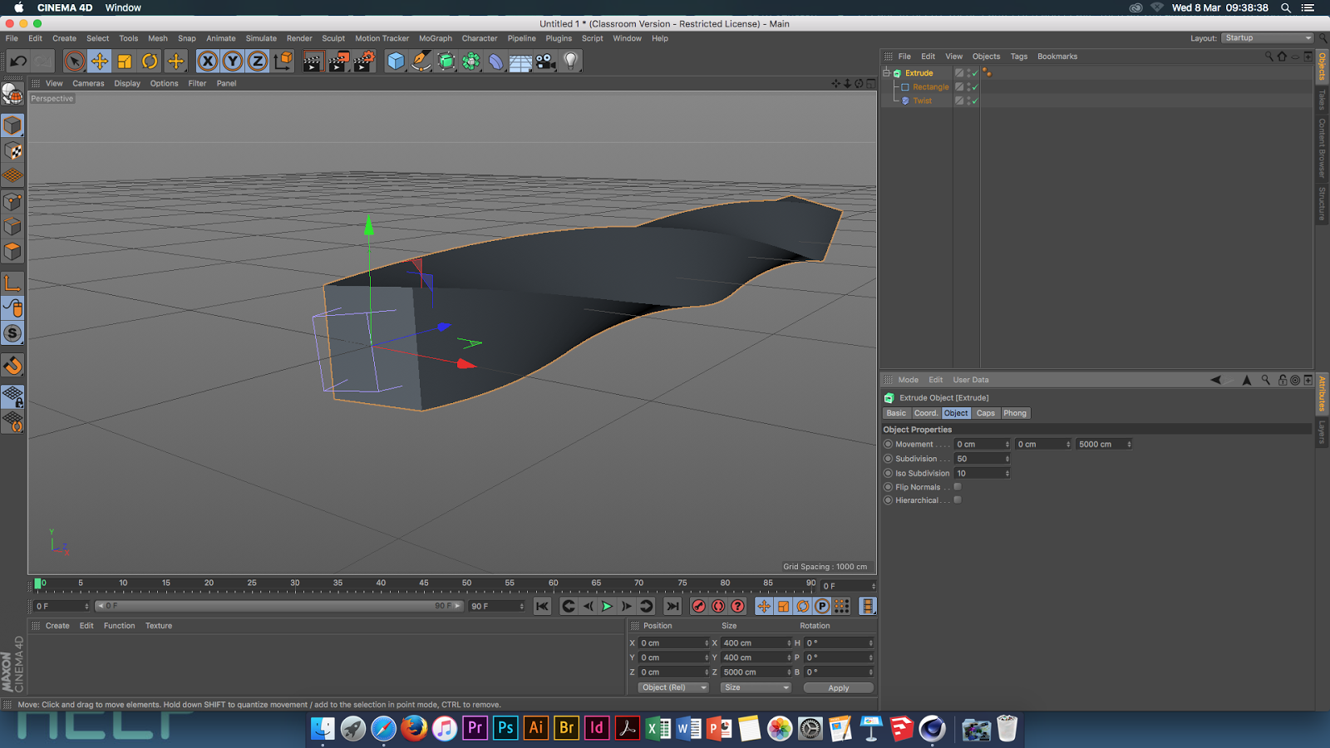
Task: Open the Startup layout dropdown
Action: click(x=1267, y=38)
